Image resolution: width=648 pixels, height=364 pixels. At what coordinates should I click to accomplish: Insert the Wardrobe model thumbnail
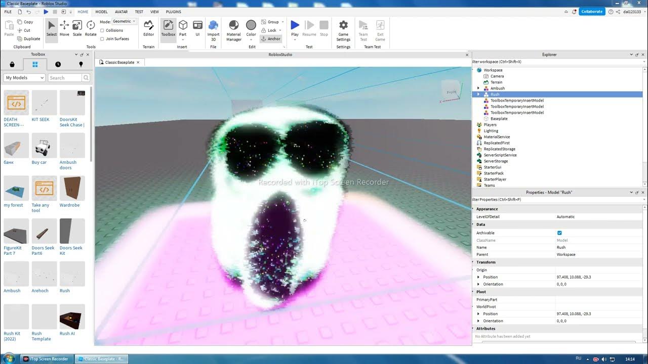click(x=72, y=189)
